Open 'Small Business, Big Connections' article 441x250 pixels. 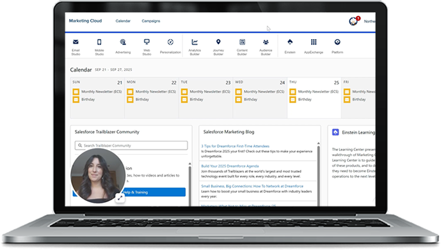coord(252,186)
